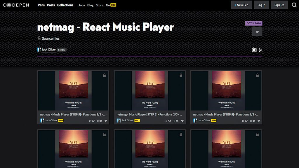Open the search magnifier icon

(x=294, y=5)
